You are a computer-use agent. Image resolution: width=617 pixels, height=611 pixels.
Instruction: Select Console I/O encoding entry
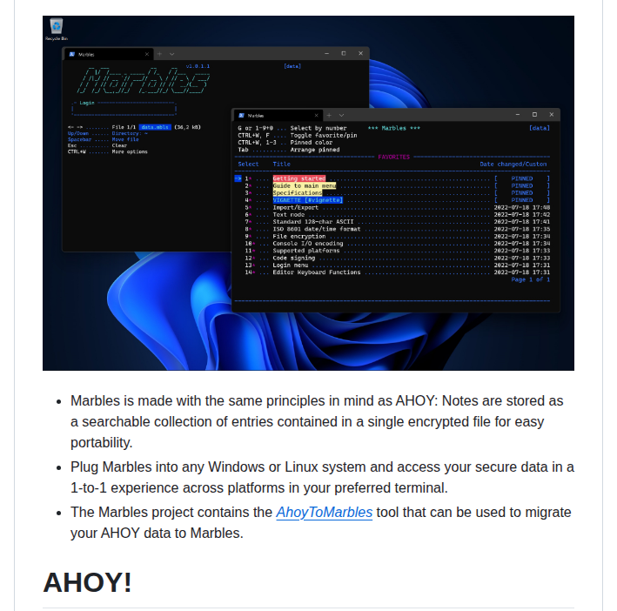point(308,243)
